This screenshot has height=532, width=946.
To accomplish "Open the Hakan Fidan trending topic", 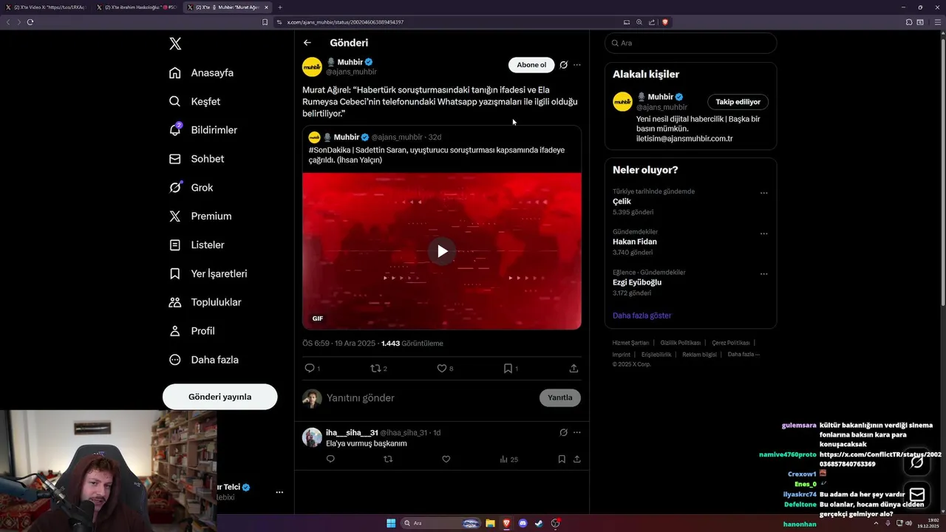I will click(x=635, y=242).
